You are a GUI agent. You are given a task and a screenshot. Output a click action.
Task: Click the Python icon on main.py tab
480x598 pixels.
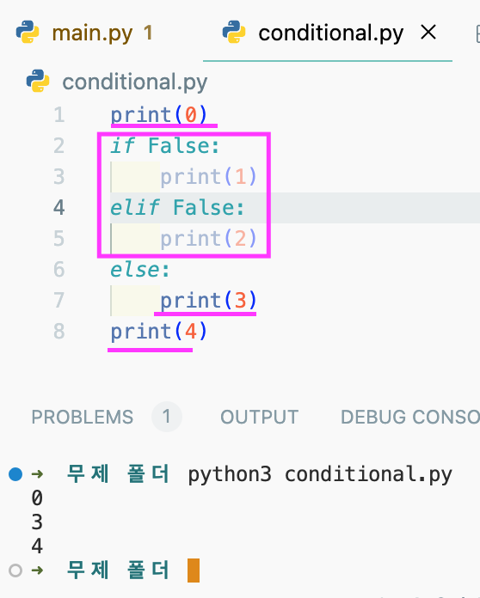pyautogui.click(x=28, y=32)
